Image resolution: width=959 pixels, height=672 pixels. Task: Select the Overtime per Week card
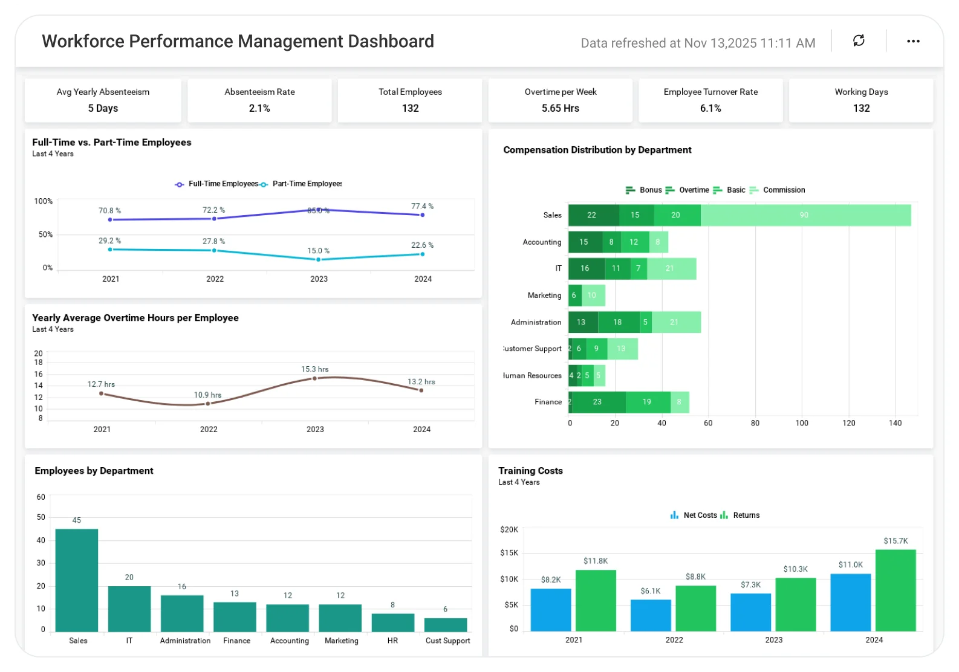click(561, 100)
